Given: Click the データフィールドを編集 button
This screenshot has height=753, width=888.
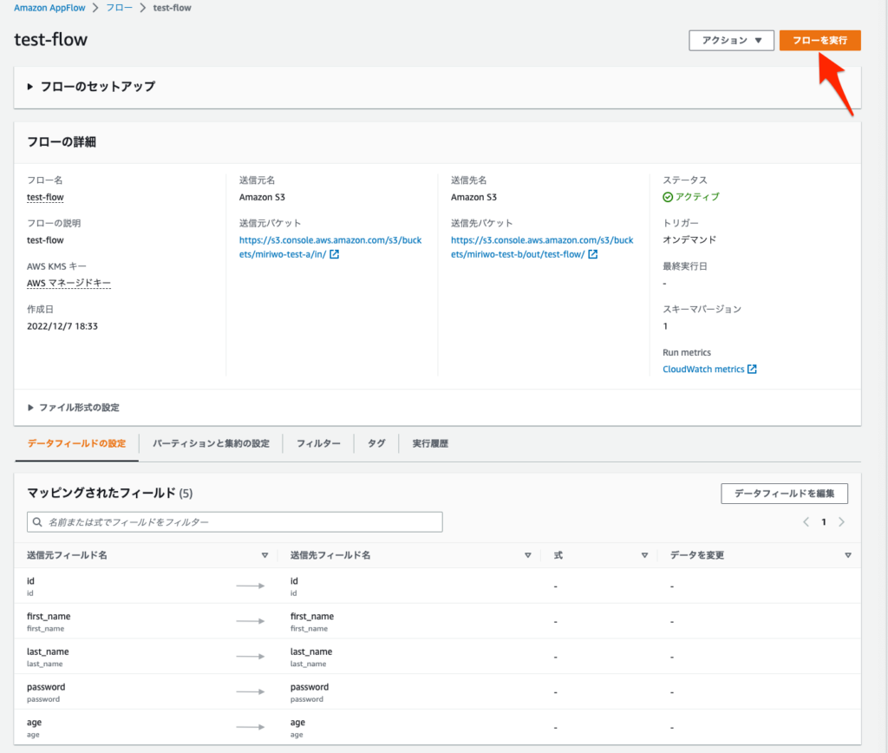Looking at the screenshot, I should click(x=784, y=493).
